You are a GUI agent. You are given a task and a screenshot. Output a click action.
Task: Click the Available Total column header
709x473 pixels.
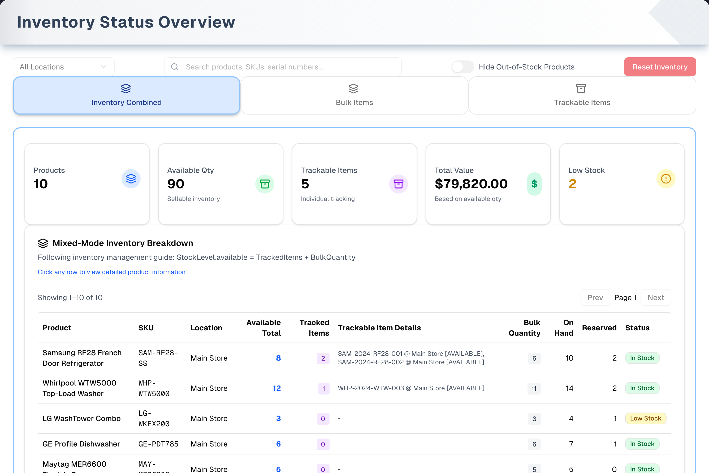pyautogui.click(x=263, y=328)
